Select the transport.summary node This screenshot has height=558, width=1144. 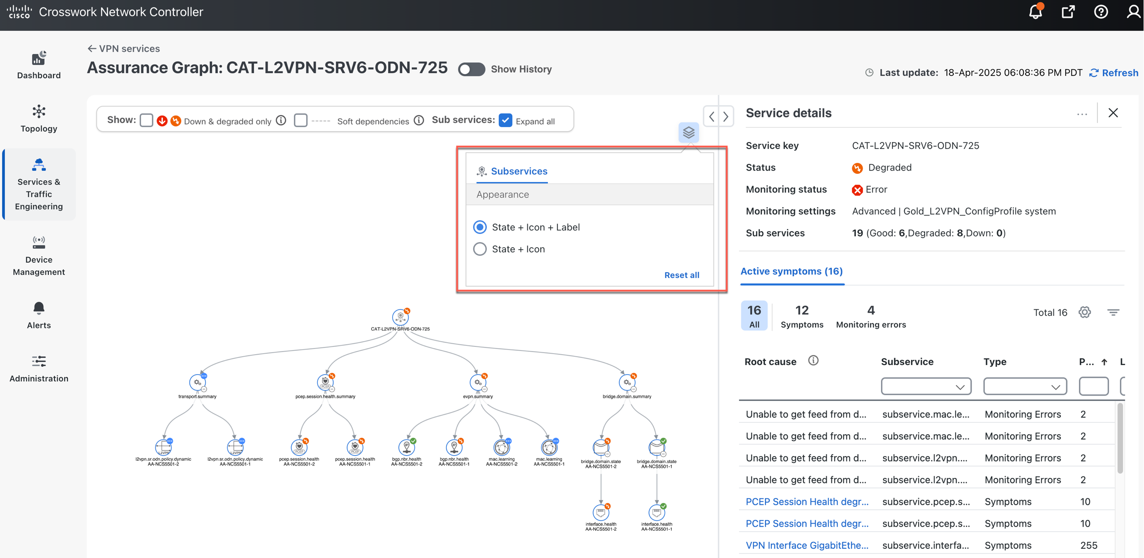pos(197,383)
